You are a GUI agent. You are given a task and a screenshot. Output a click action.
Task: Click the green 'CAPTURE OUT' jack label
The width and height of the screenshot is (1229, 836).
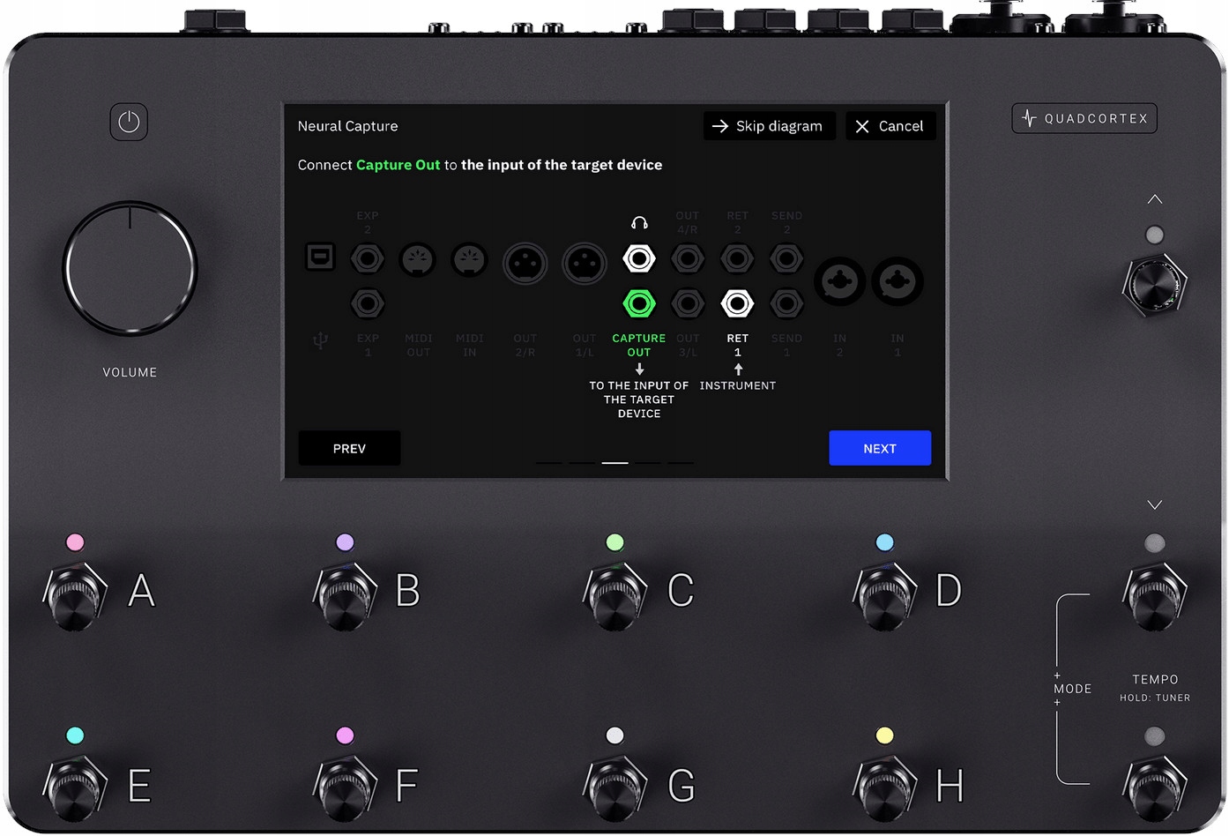pos(639,345)
